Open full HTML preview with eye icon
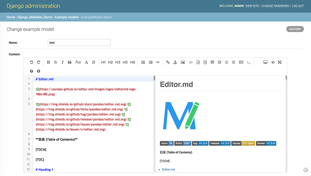This screenshot has height=176, width=311. pyautogui.click(x=273, y=62)
